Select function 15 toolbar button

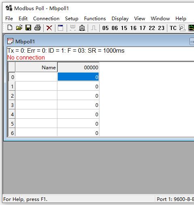pyautogui.click(x=124, y=28)
